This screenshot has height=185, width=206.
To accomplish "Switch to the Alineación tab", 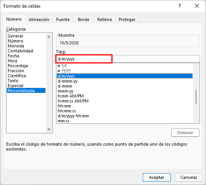I will click(39, 19).
